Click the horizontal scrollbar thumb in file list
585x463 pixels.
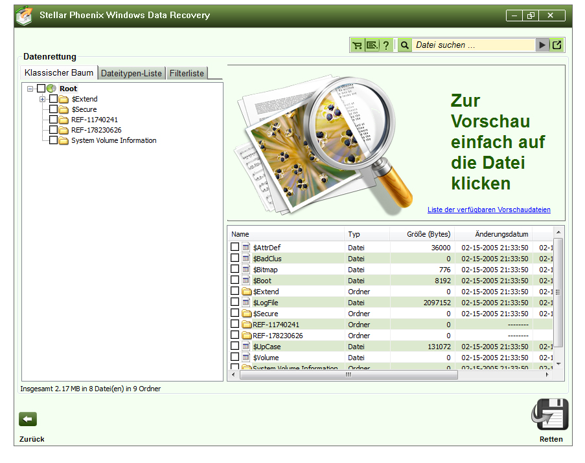coord(349,374)
